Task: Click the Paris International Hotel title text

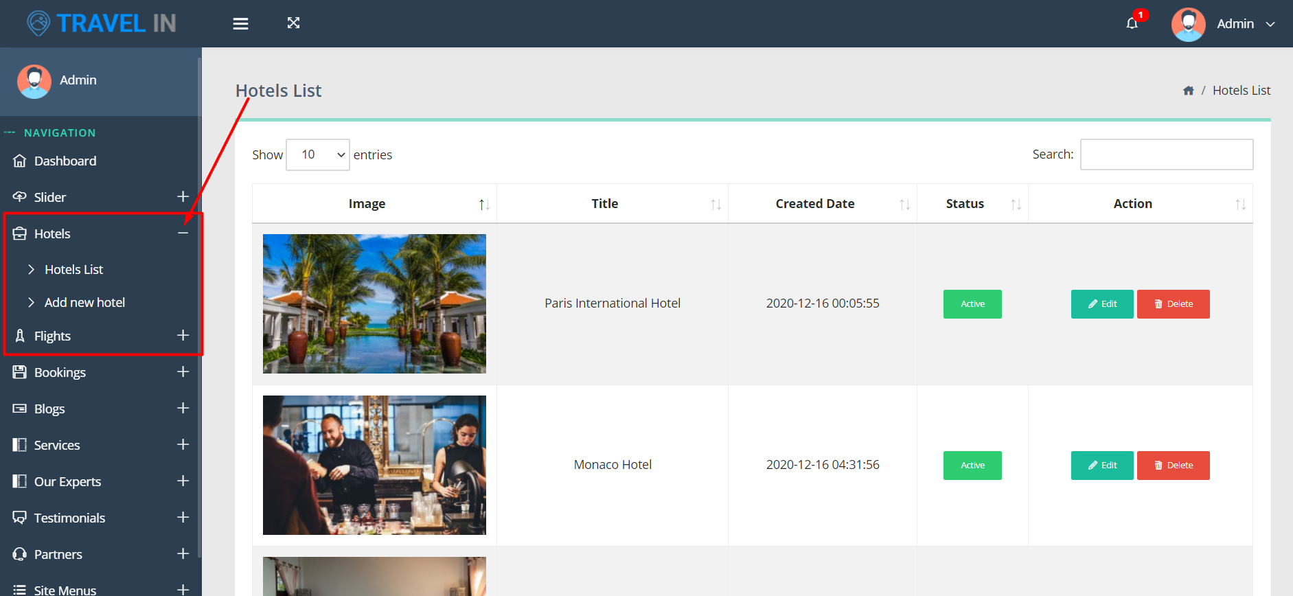Action: point(613,303)
